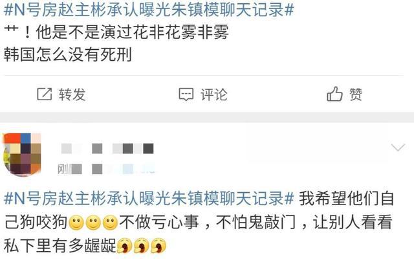Tap the last yawning emoji
Viewport: 414px width, 264px height.
point(158,245)
